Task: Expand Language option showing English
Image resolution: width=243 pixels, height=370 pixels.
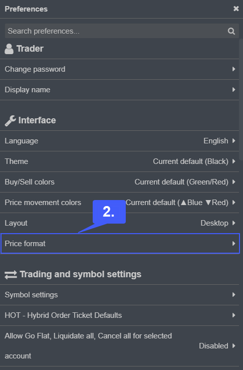Action: tap(119, 141)
